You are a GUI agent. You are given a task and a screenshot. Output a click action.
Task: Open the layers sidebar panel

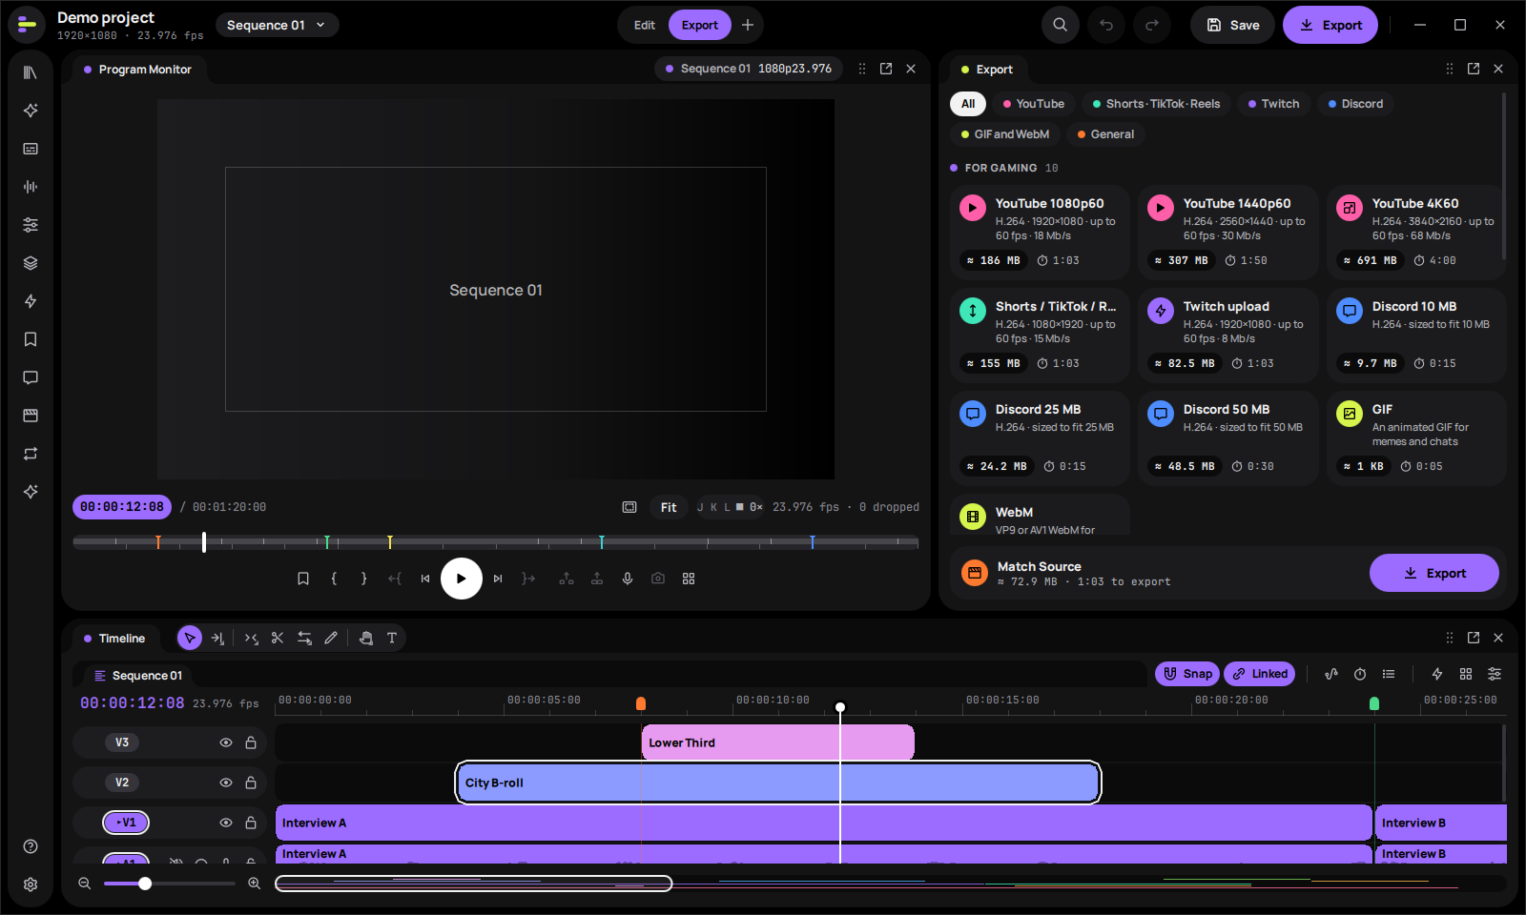[31, 263]
